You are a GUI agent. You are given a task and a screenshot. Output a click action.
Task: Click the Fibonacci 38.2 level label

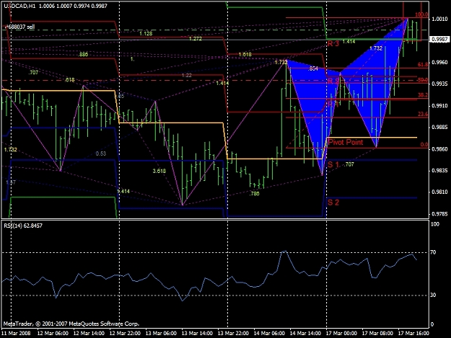click(x=423, y=95)
